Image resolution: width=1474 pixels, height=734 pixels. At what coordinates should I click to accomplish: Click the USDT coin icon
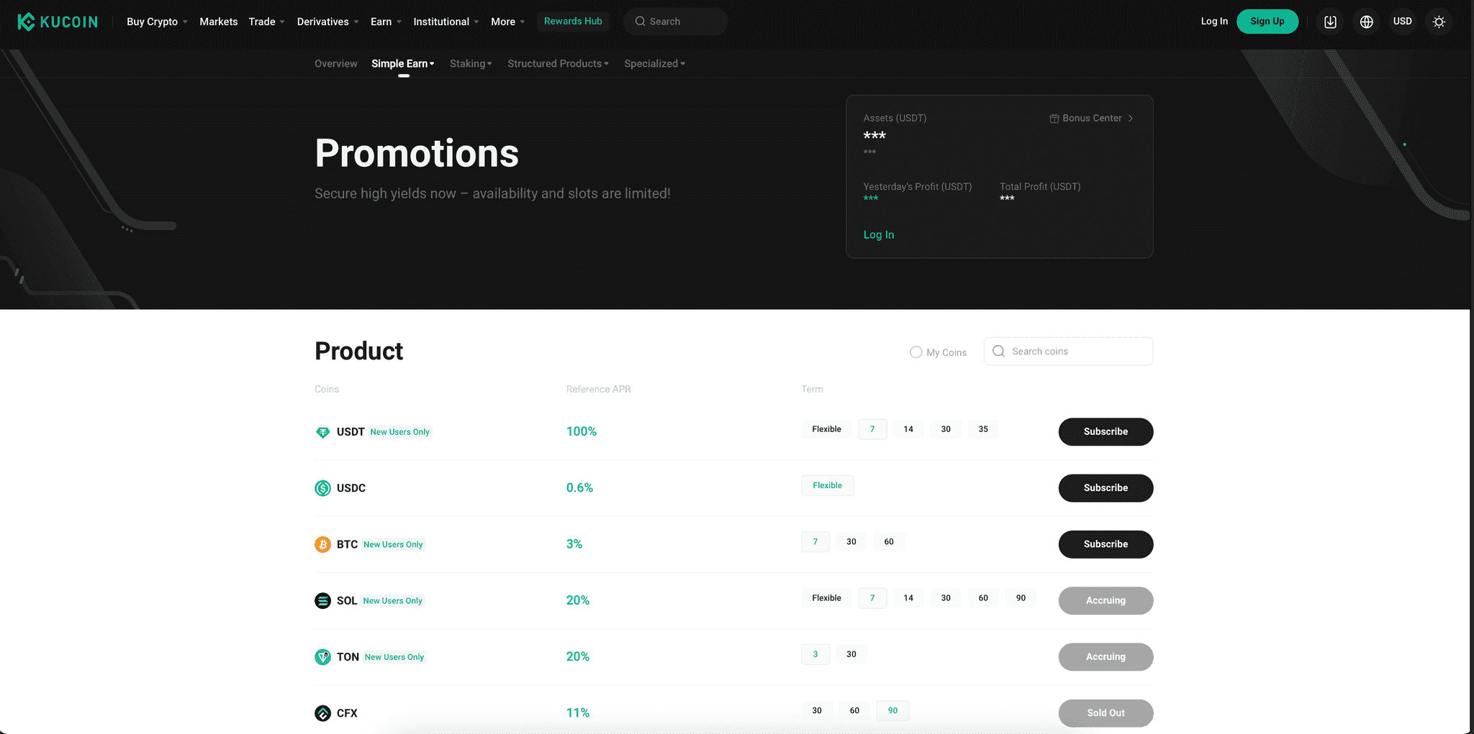coord(322,432)
